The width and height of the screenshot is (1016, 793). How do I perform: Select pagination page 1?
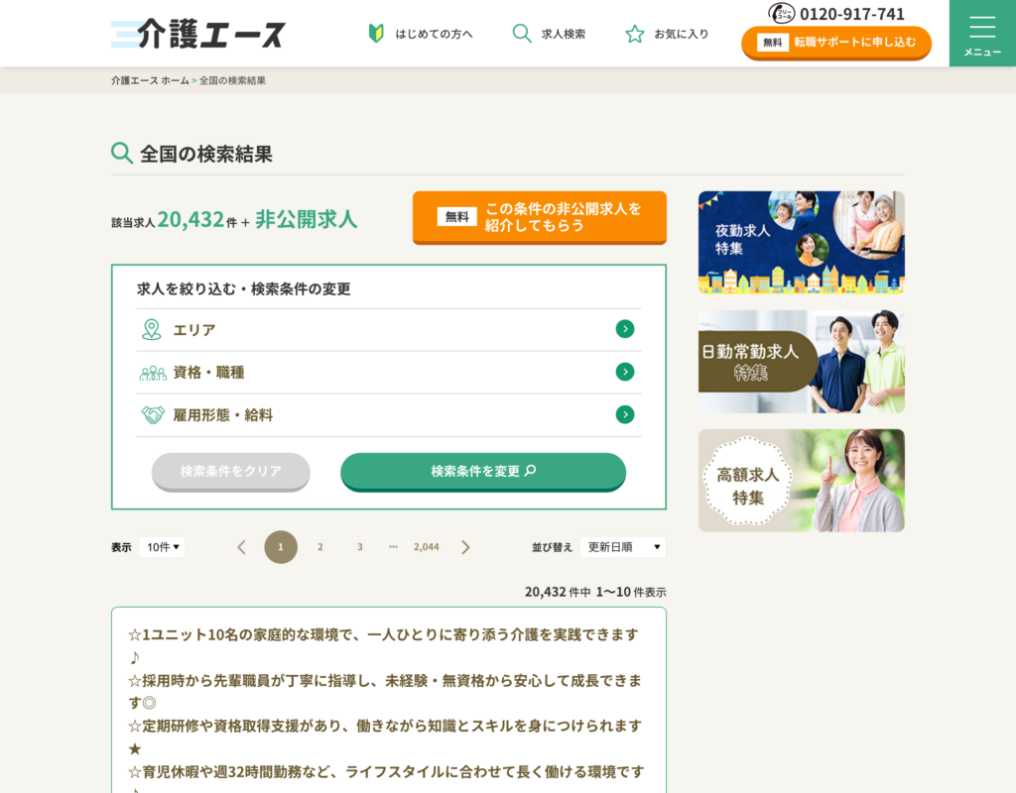click(x=281, y=547)
